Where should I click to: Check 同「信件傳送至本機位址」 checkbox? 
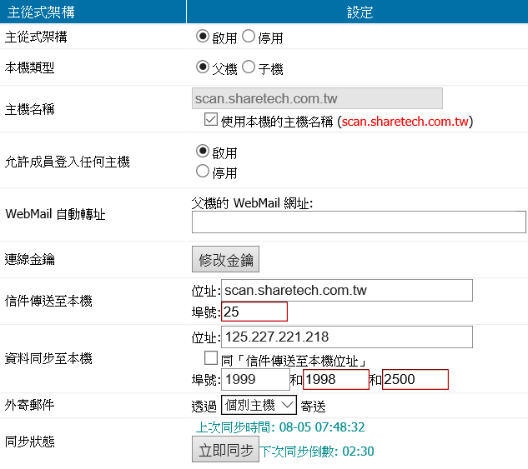coord(211,358)
